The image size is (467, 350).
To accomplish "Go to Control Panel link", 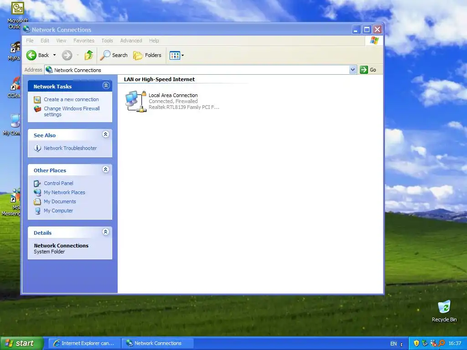I will coord(58,183).
